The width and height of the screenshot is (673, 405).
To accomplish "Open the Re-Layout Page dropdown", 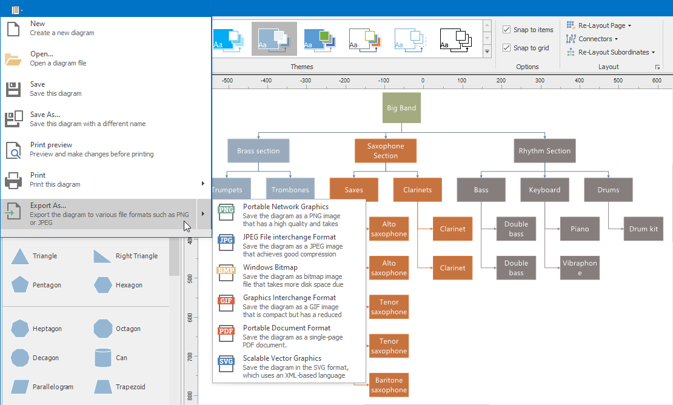I will [599, 25].
